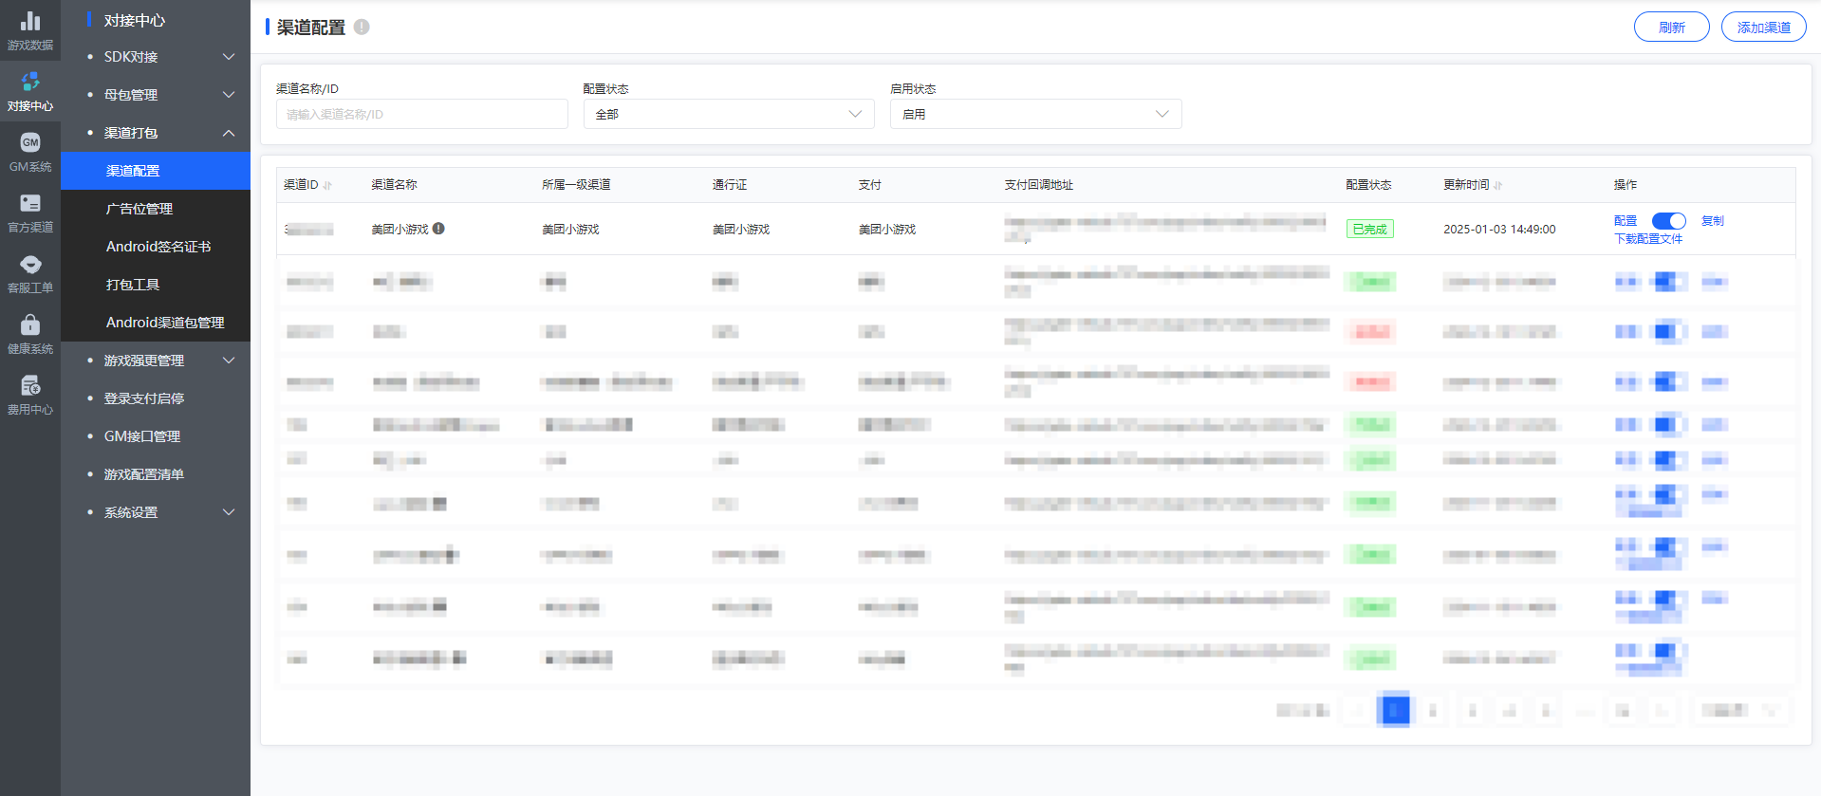This screenshot has height=796, width=1821.
Task: Click the 已完成 status tag
Action: tap(1370, 229)
